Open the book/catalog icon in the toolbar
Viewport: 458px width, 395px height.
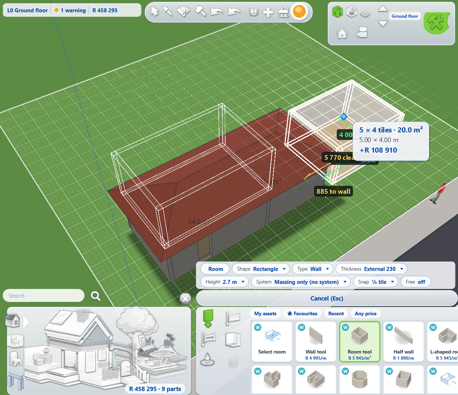pos(254,12)
